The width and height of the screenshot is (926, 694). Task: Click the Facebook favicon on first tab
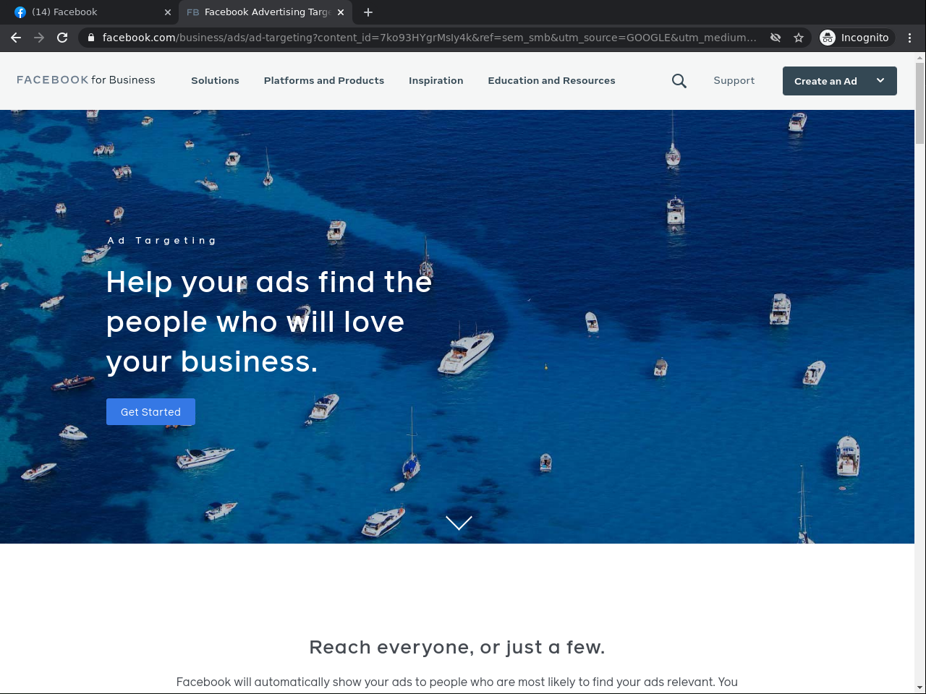(x=20, y=12)
